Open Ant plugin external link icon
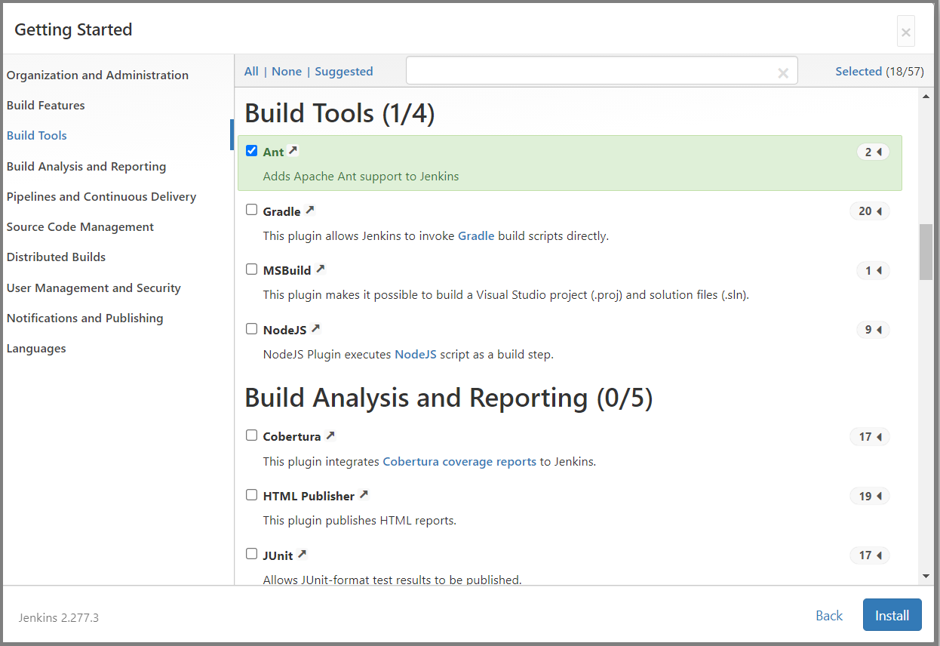 [293, 151]
